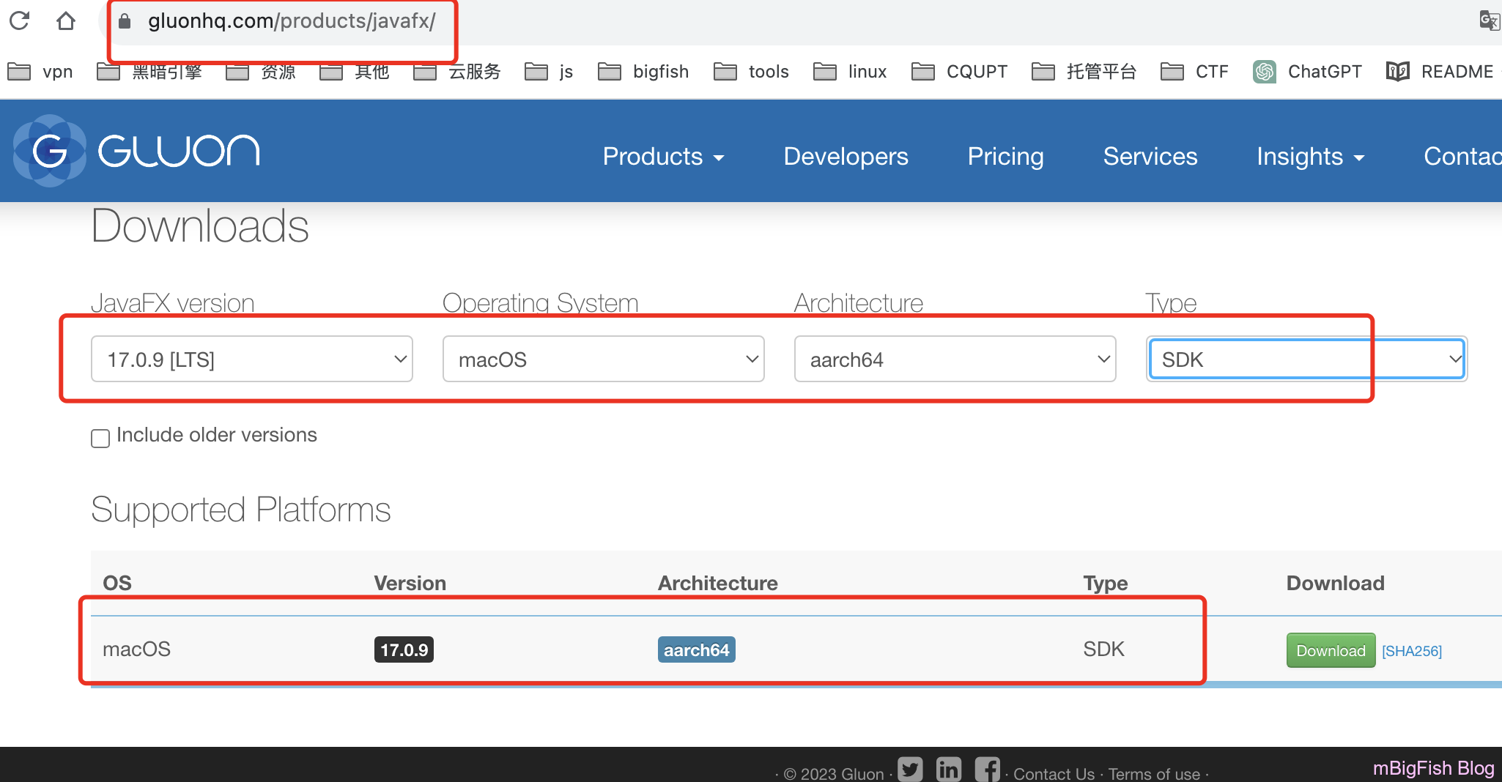Open the Gluon logo homepage link
Viewport: 1502px width, 782px height.
(x=137, y=151)
